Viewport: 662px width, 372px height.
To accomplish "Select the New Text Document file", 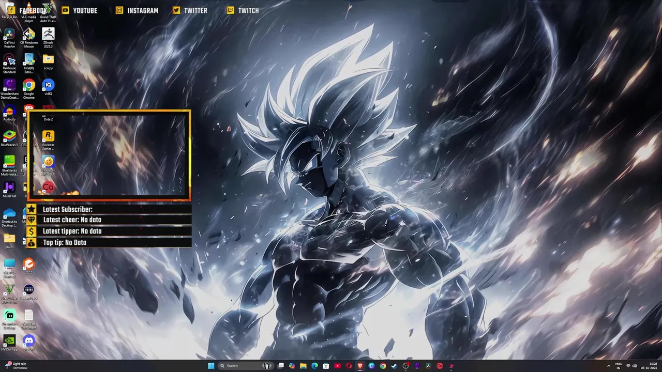I will [29, 319].
